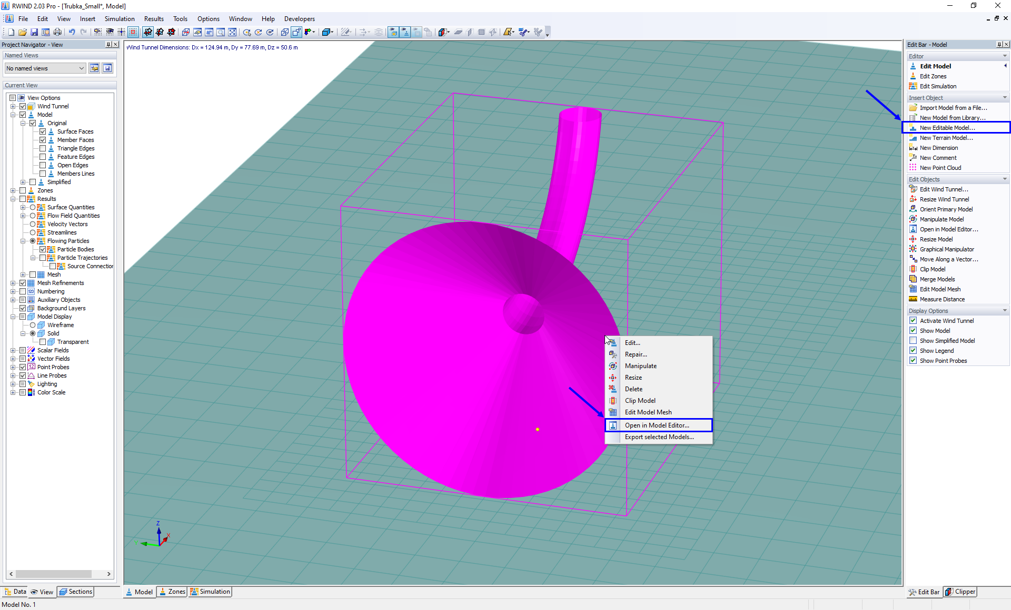Toggle Activate Wind Tunnel checkbox
The height and width of the screenshot is (610, 1011).
click(x=913, y=320)
